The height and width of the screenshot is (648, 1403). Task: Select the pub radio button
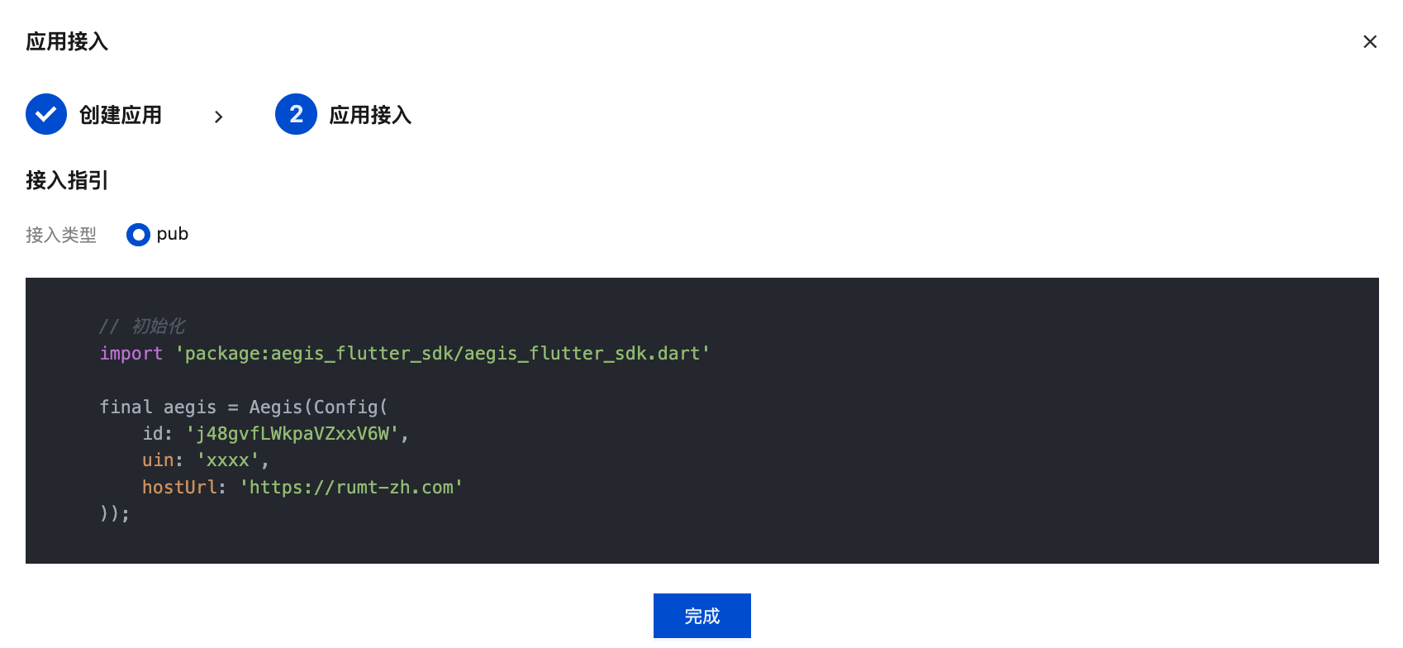(138, 235)
